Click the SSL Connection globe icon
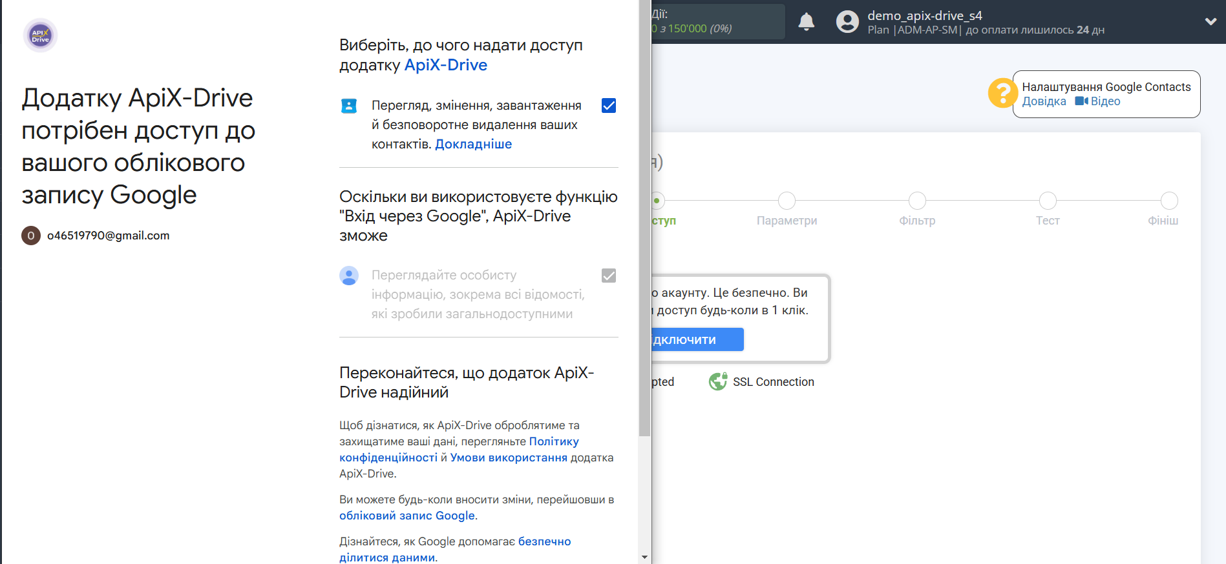 (x=717, y=382)
